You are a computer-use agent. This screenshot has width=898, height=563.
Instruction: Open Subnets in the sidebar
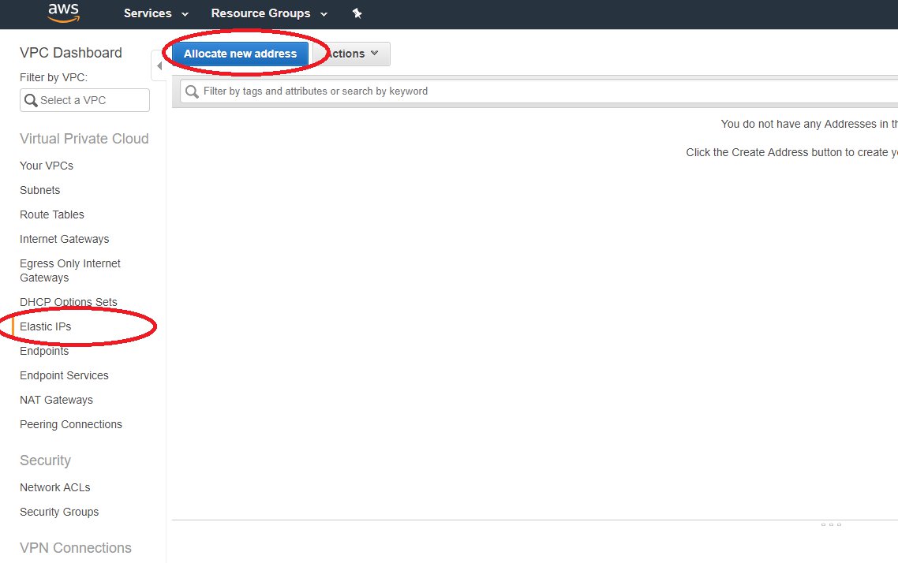click(x=40, y=190)
